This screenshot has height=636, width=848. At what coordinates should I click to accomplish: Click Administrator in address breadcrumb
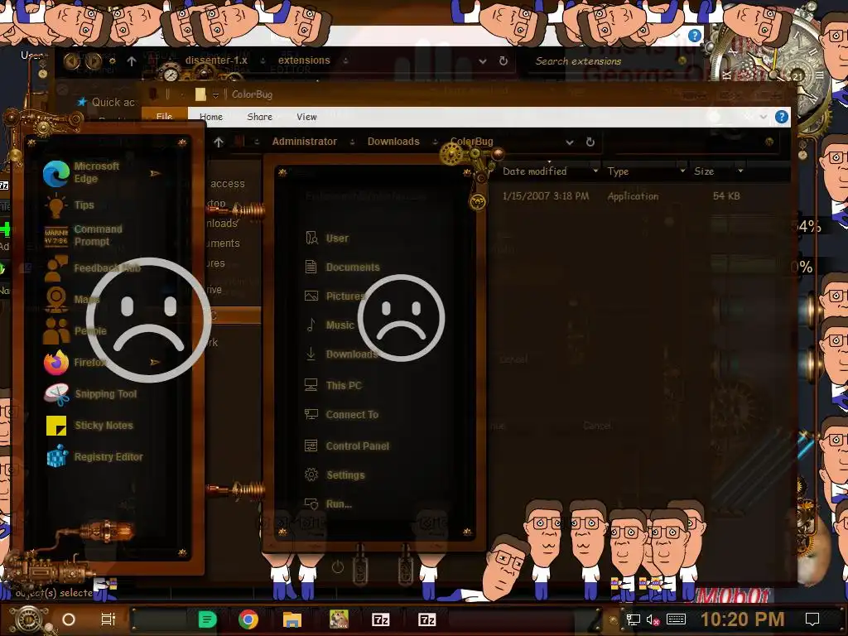(305, 142)
